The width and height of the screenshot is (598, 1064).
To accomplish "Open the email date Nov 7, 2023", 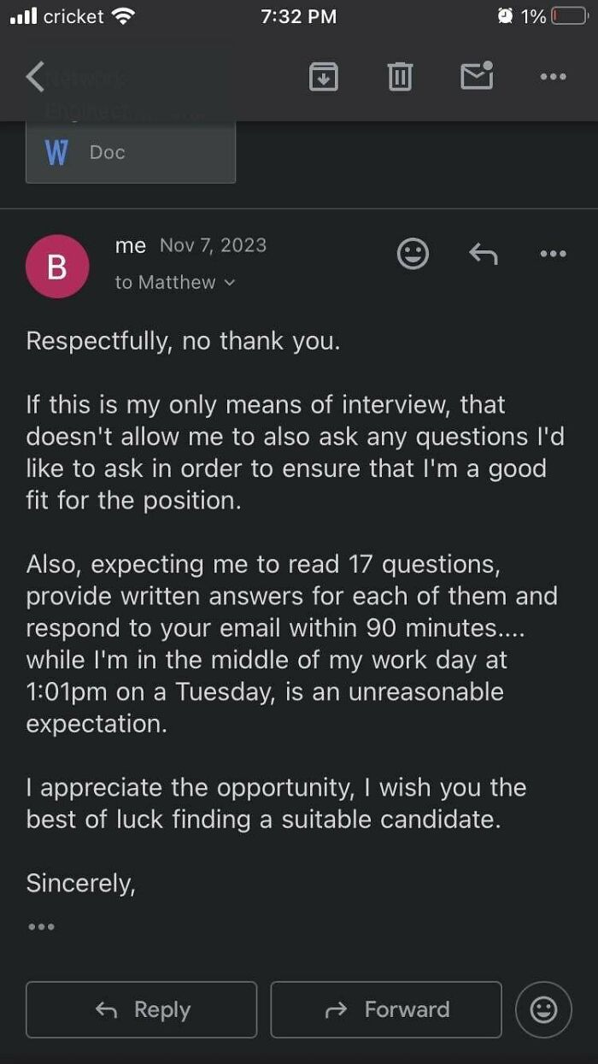I will pos(214,245).
